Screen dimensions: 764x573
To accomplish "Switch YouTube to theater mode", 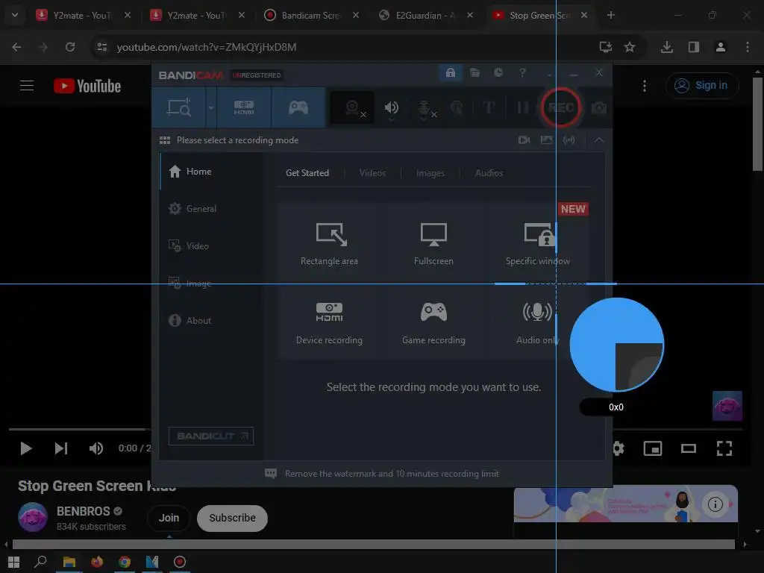I will pos(689,448).
